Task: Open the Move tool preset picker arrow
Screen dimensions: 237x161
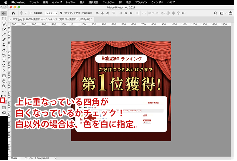Action: [x=26, y=13]
